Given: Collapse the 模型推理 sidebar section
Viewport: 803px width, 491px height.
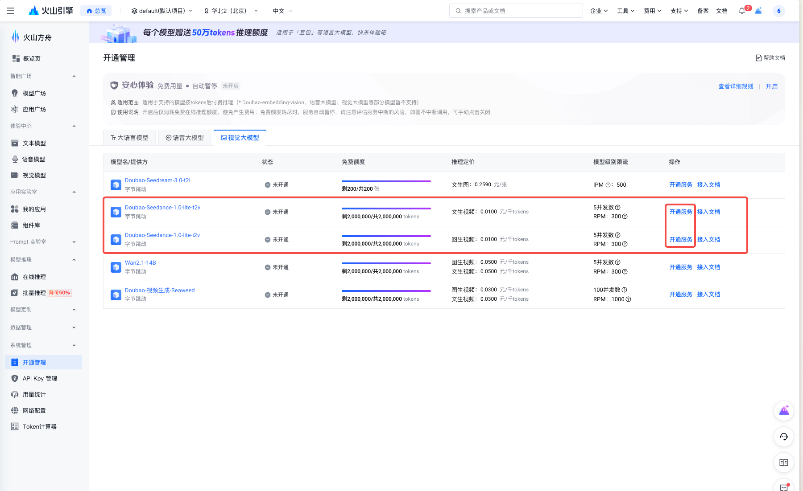Looking at the screenshot, I should tap(74, 260).
